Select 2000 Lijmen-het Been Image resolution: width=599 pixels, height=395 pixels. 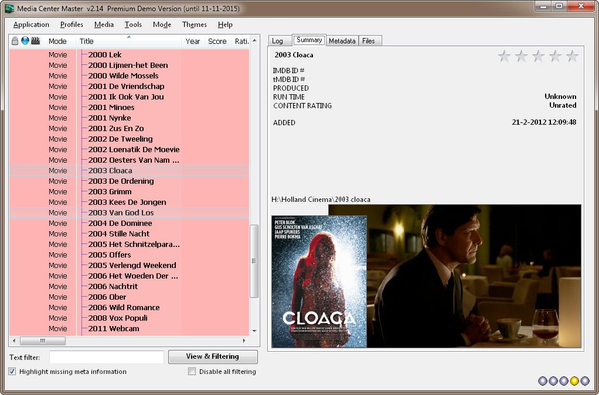(x=129, y=65)
